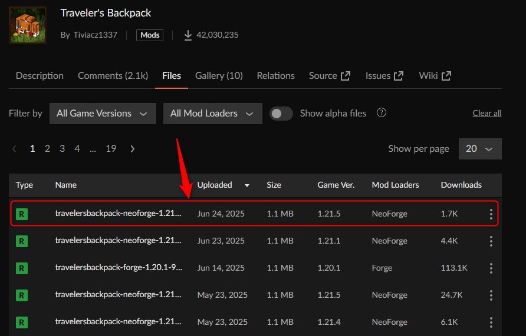Click the Forge mod loader cell

382,268
